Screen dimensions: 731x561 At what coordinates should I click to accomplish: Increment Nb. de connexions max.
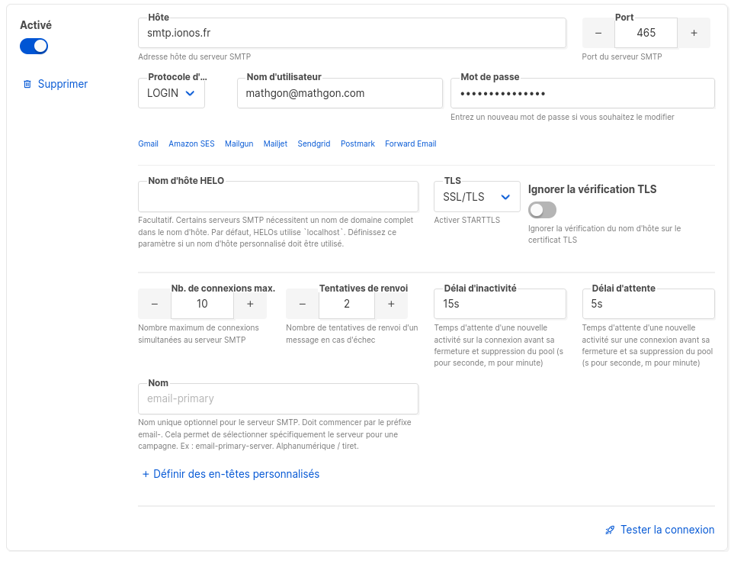click(249, 304)
